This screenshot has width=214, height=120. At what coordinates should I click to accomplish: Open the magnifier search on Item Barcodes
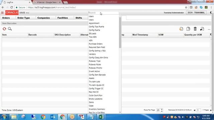pyautogui.click(x=10, y=29)
